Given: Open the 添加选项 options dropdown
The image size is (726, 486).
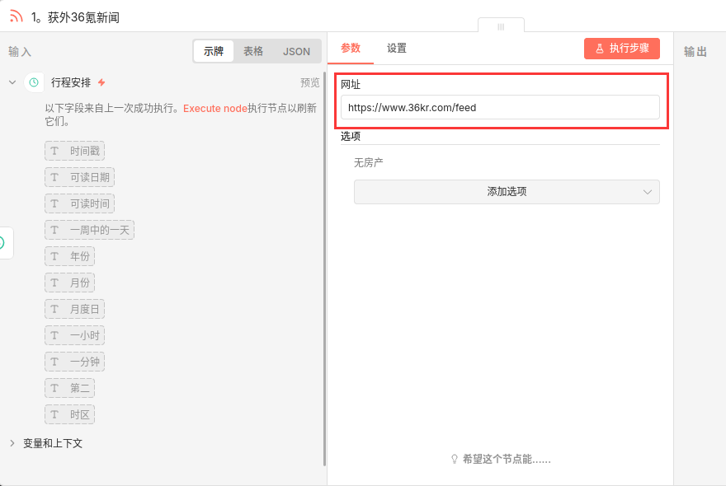Looking at the screenshot, I should point(507,192).
